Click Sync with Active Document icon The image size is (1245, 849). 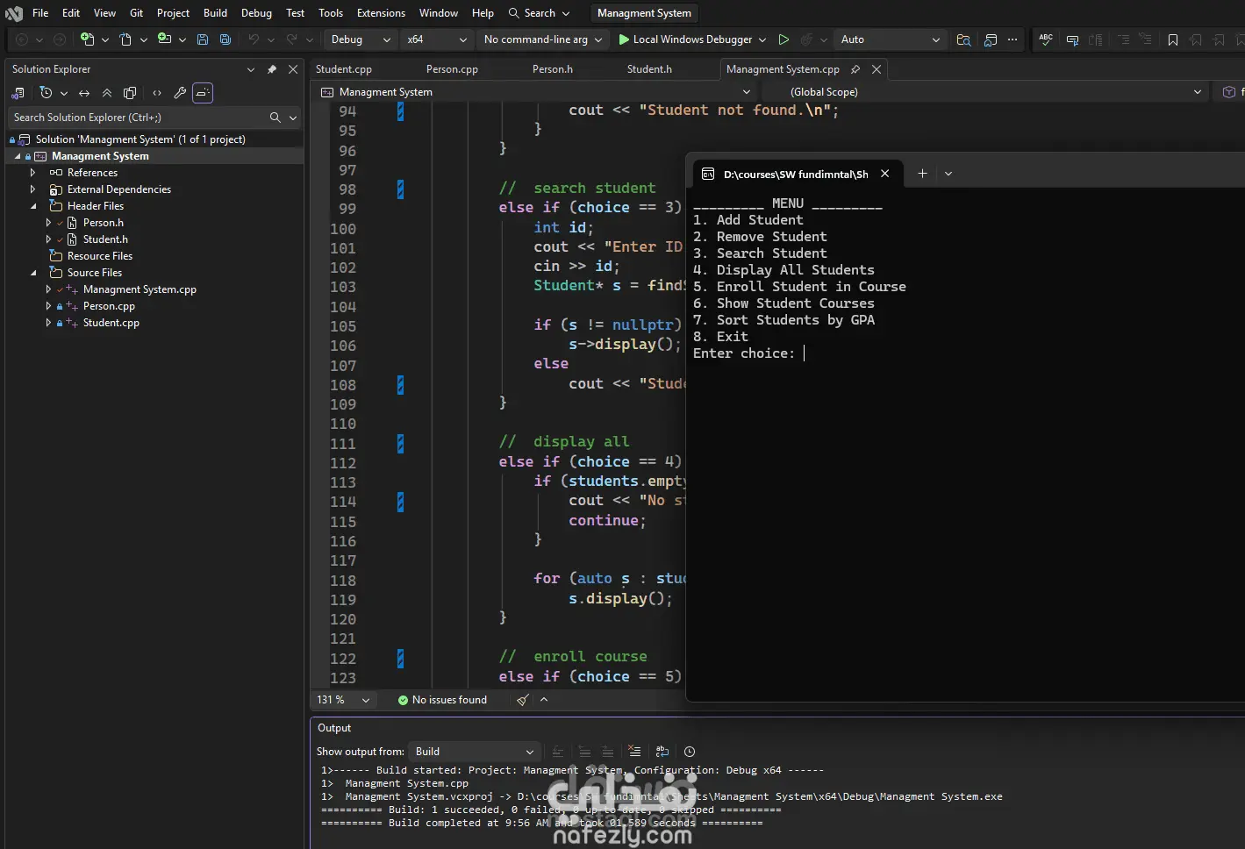click(x=84, y=93)
